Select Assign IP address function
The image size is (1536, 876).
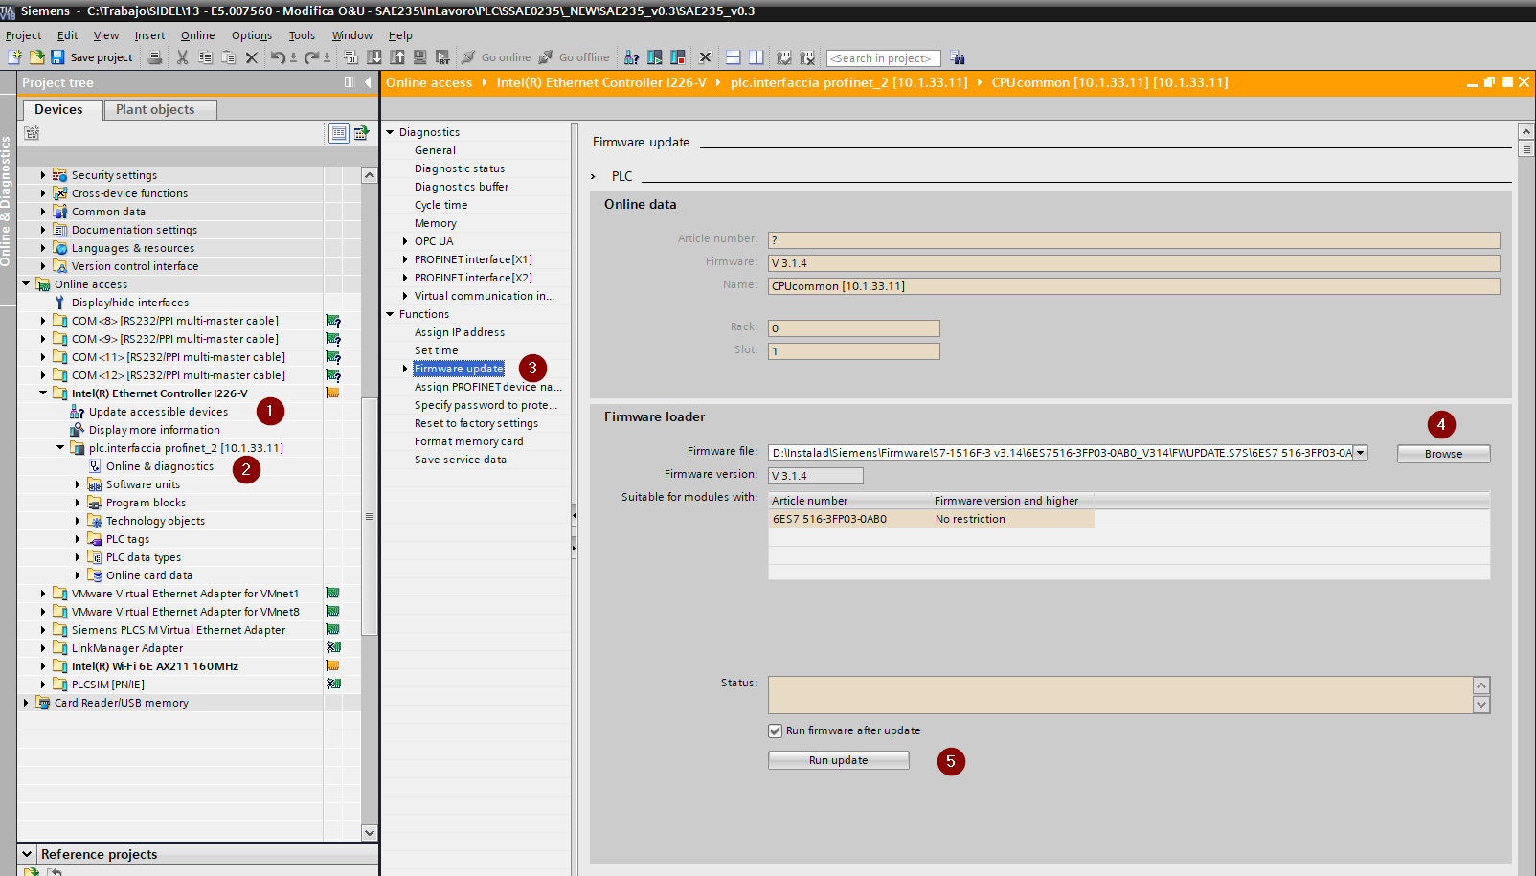(460, 332)
